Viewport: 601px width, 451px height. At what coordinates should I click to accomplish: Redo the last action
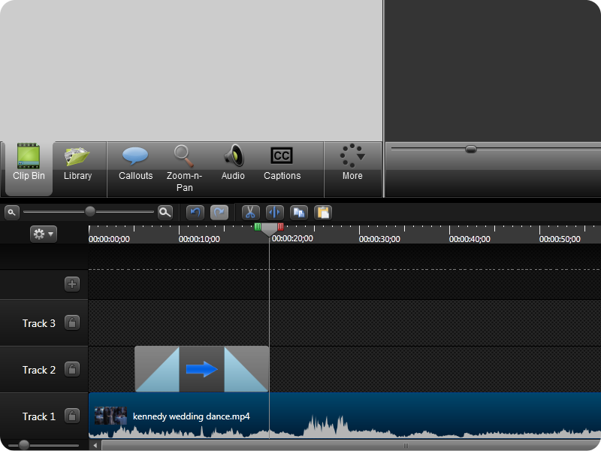click(219, 213)
